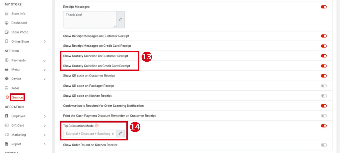Click the Employee badge icon
Screen dimensions: 340x153
pos(7,116)
